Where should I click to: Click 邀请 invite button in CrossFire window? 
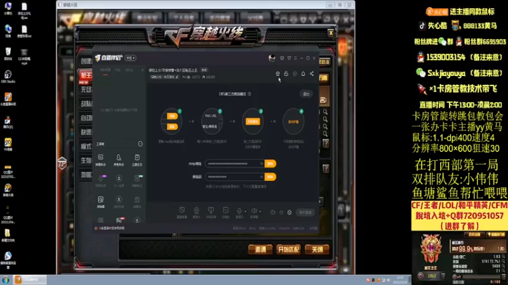[260, 250]
